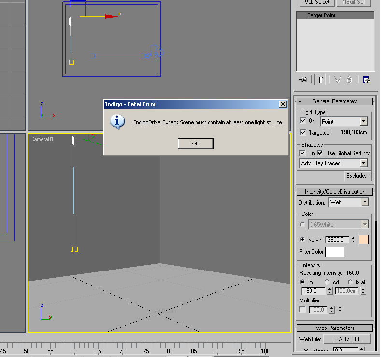Select the cd intensity radio button
382x357 pixels.
327,282
